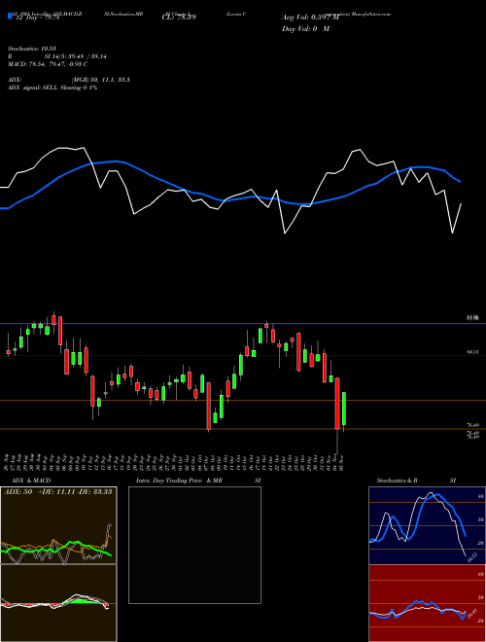Click 'ADX signal: SELL Slowing @ 1%' text
Screen dimensions: 486x642
tap(52, 88)
